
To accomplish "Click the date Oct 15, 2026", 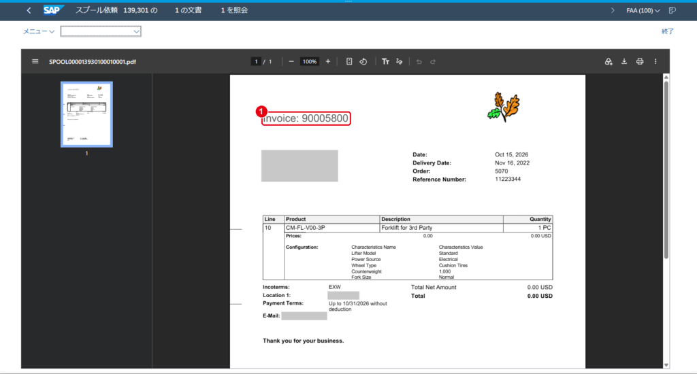I will [512, 154].
